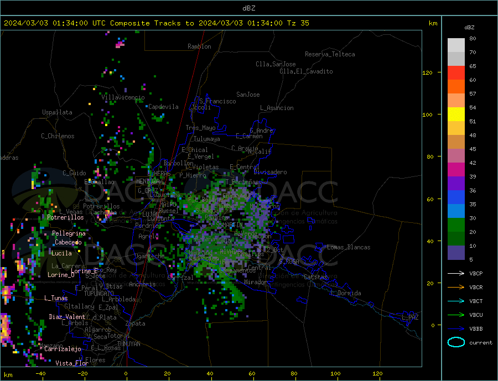Click the 'Clla.El_Cavadito' map label
The image size is (498, 381).
click(x=306, y=71)
